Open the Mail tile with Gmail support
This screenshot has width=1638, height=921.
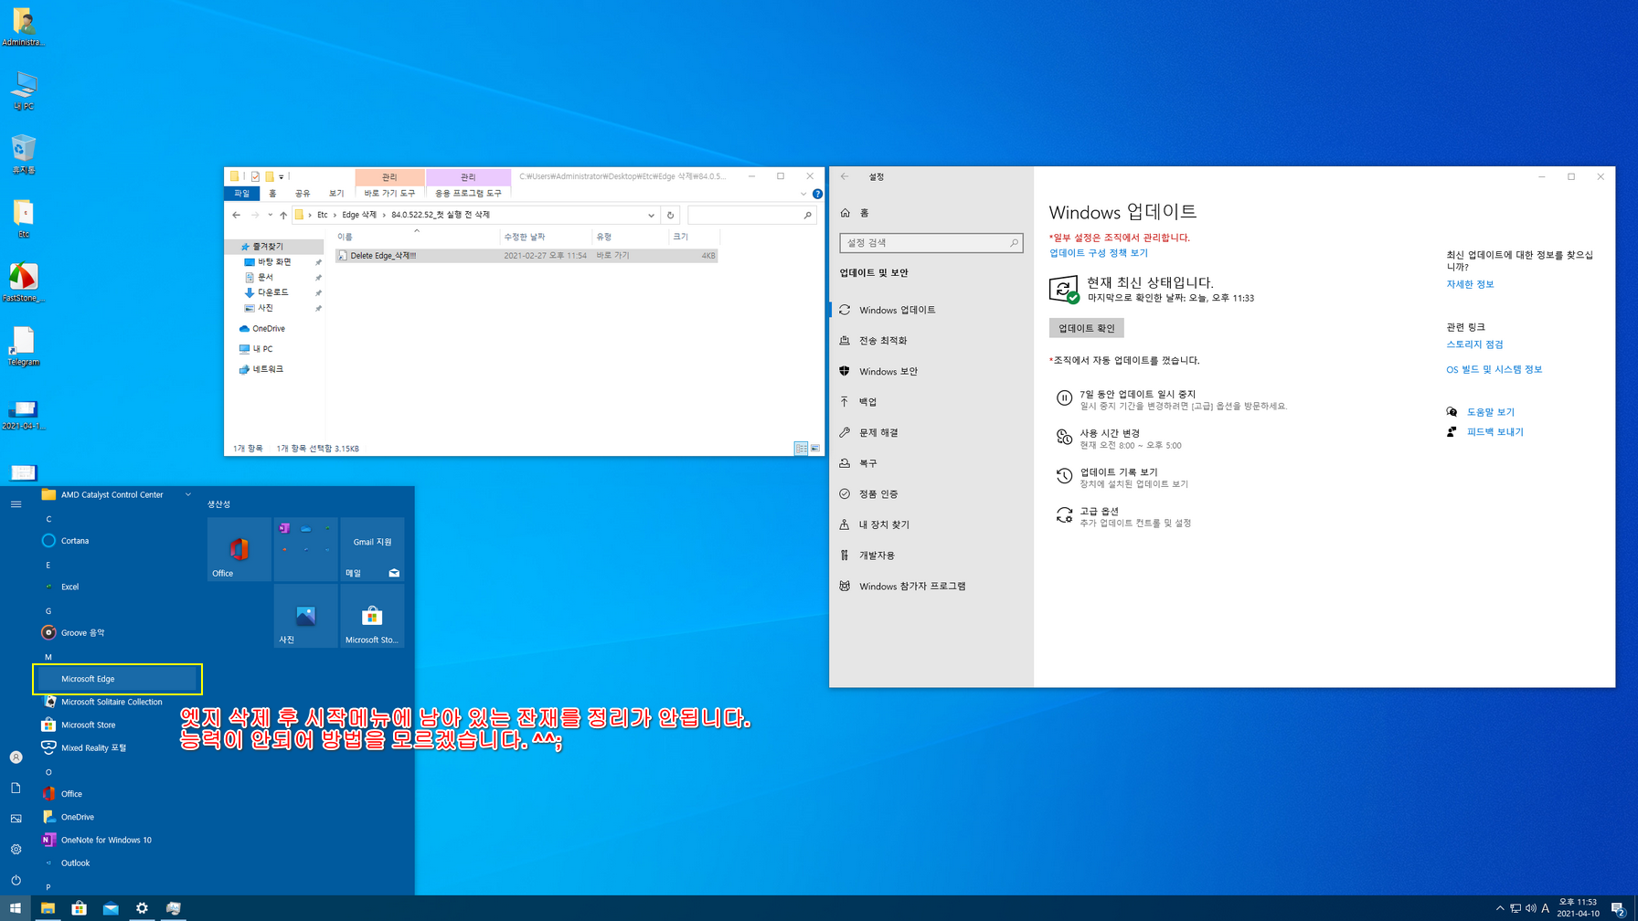tap(372, 549)
